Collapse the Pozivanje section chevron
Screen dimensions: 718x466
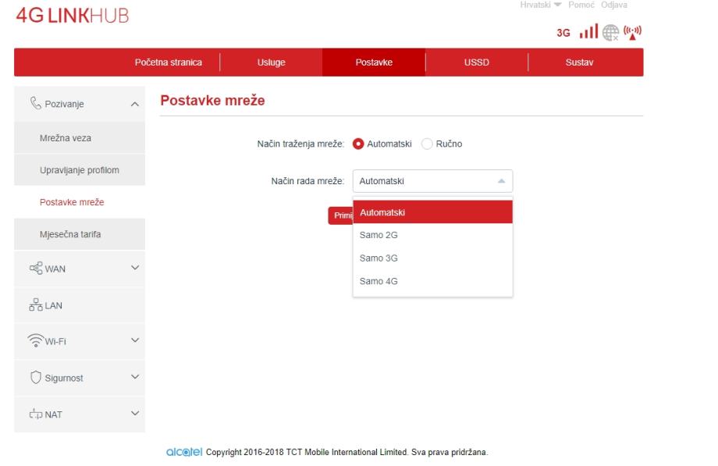pyautogui.click(x=134, y=104)
